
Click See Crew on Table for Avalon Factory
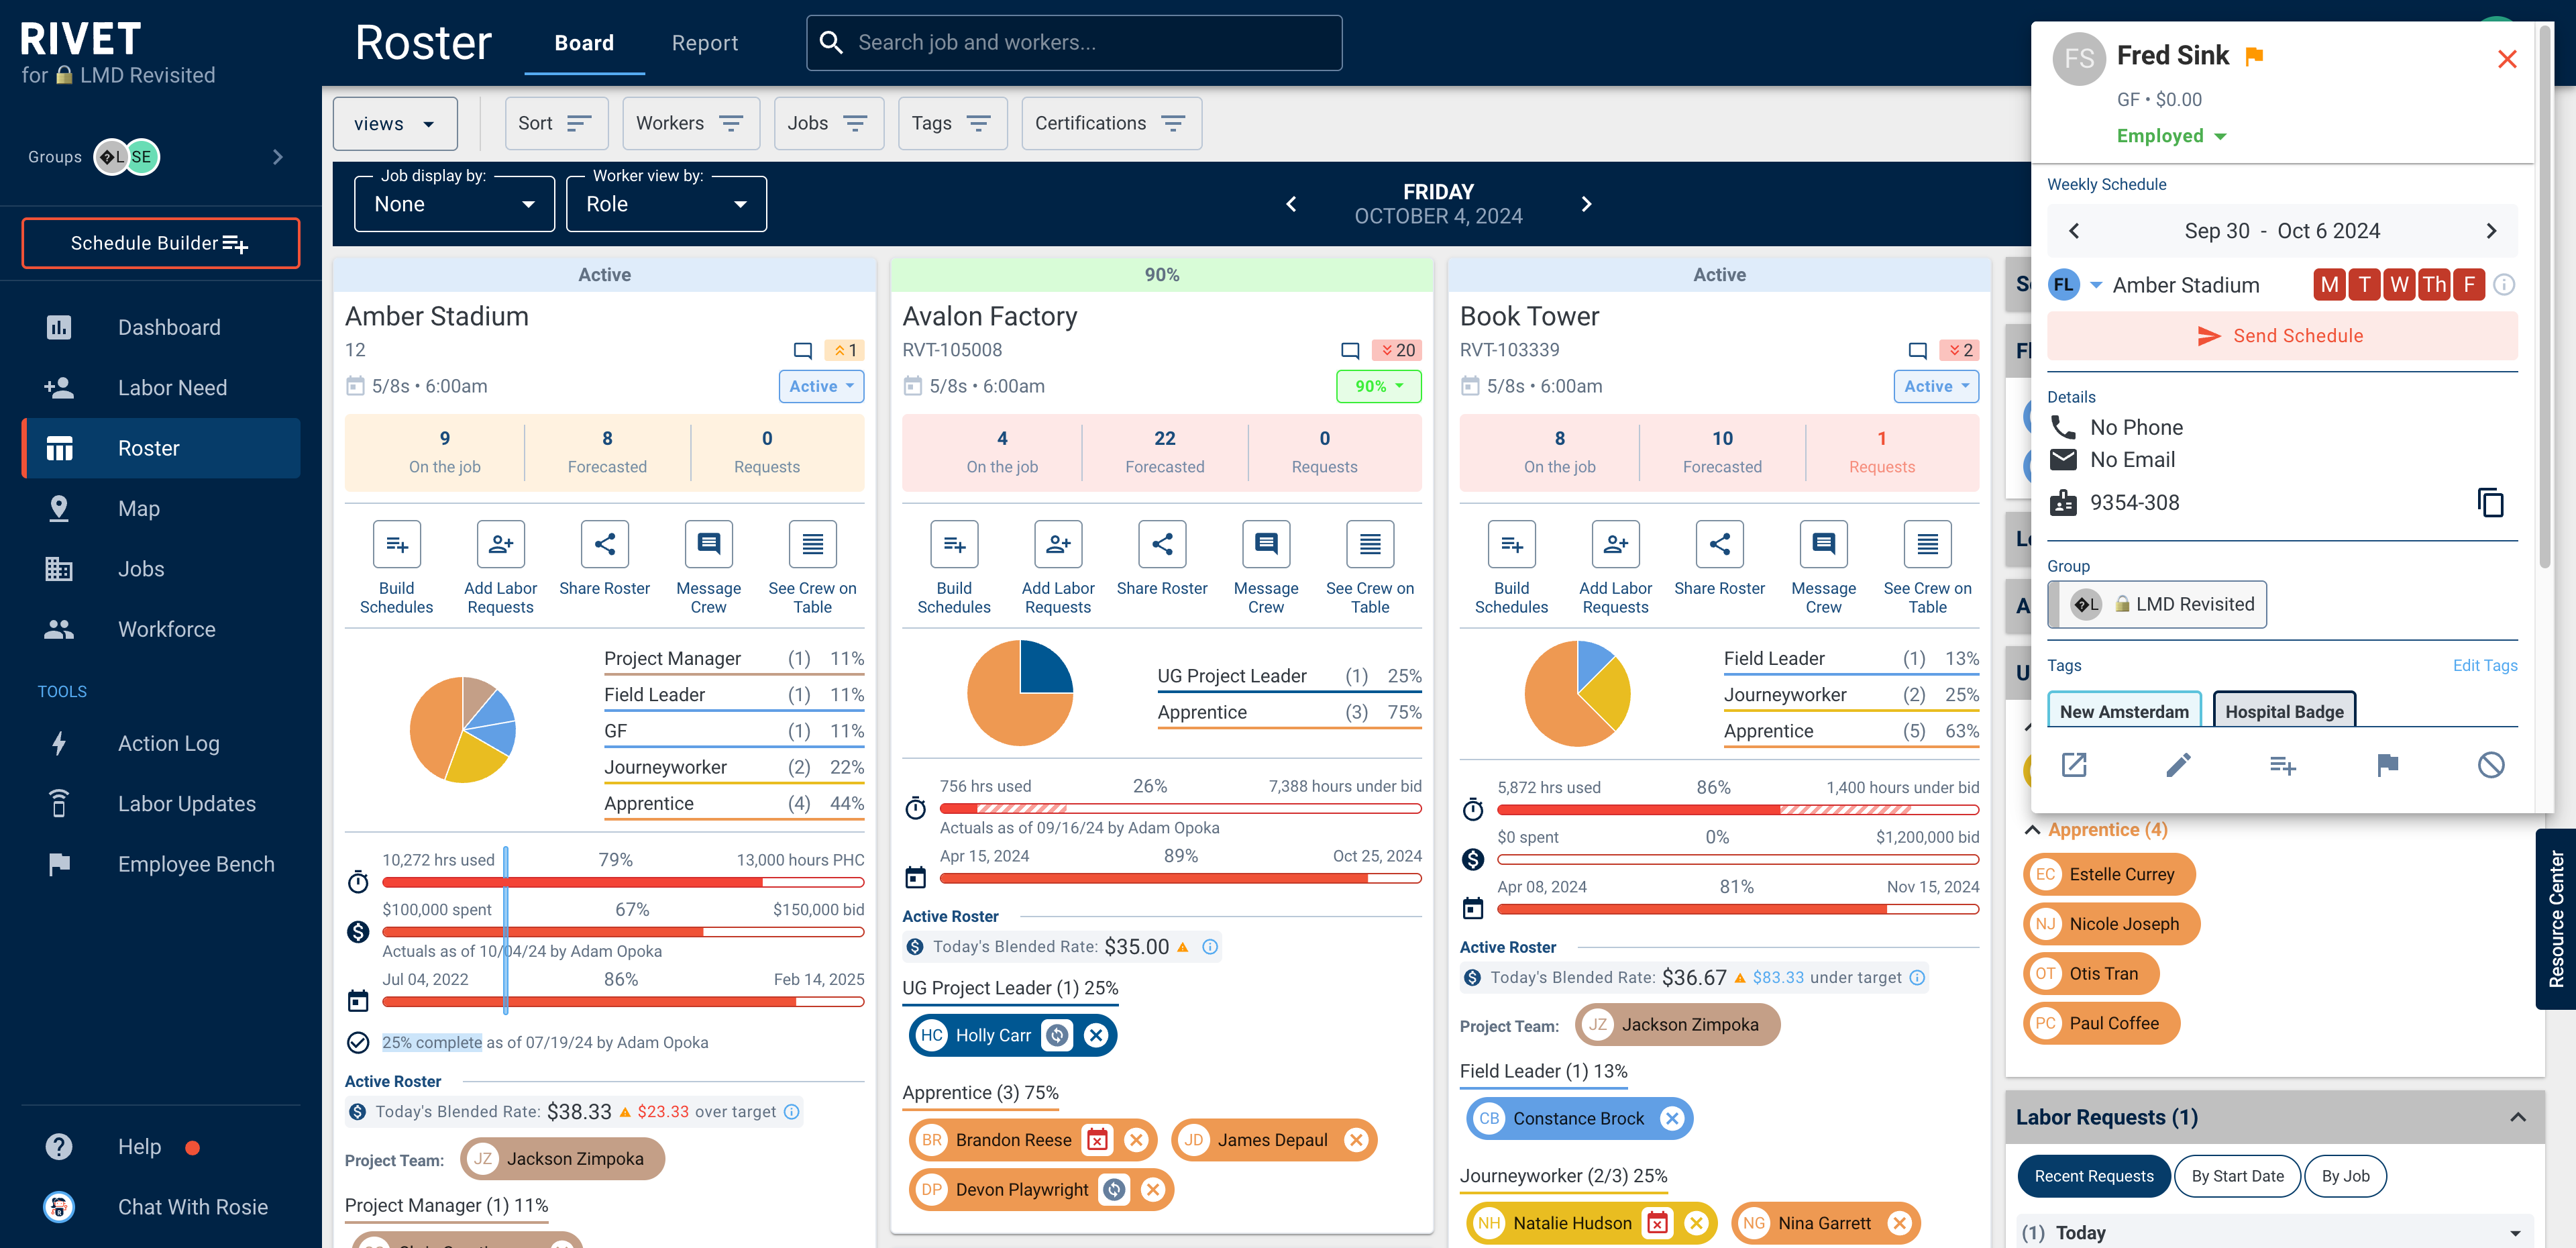(x=1369, y=544)
